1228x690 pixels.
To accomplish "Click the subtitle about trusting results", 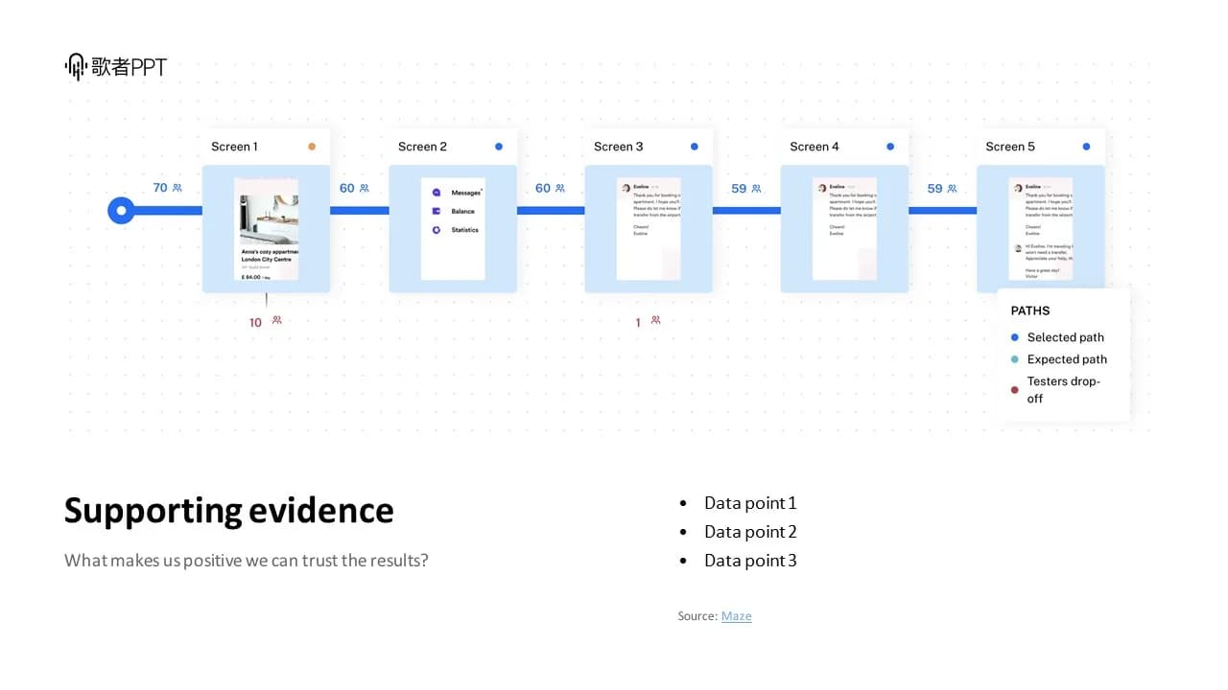I will click(x=247, y=561).
